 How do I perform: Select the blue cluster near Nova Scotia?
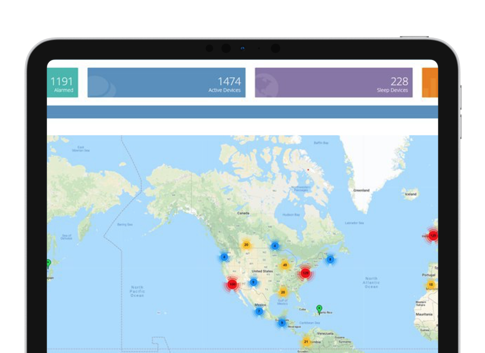coord(330,259)
